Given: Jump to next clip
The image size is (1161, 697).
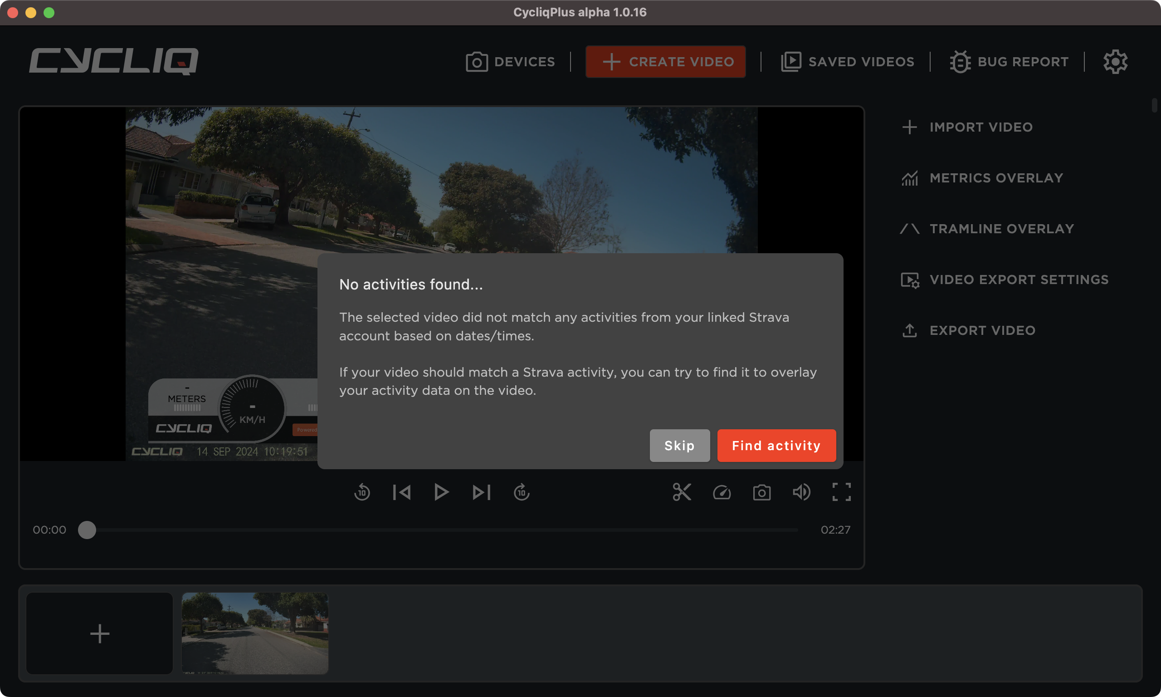Looking at the screenshot, I should point(482,492).
